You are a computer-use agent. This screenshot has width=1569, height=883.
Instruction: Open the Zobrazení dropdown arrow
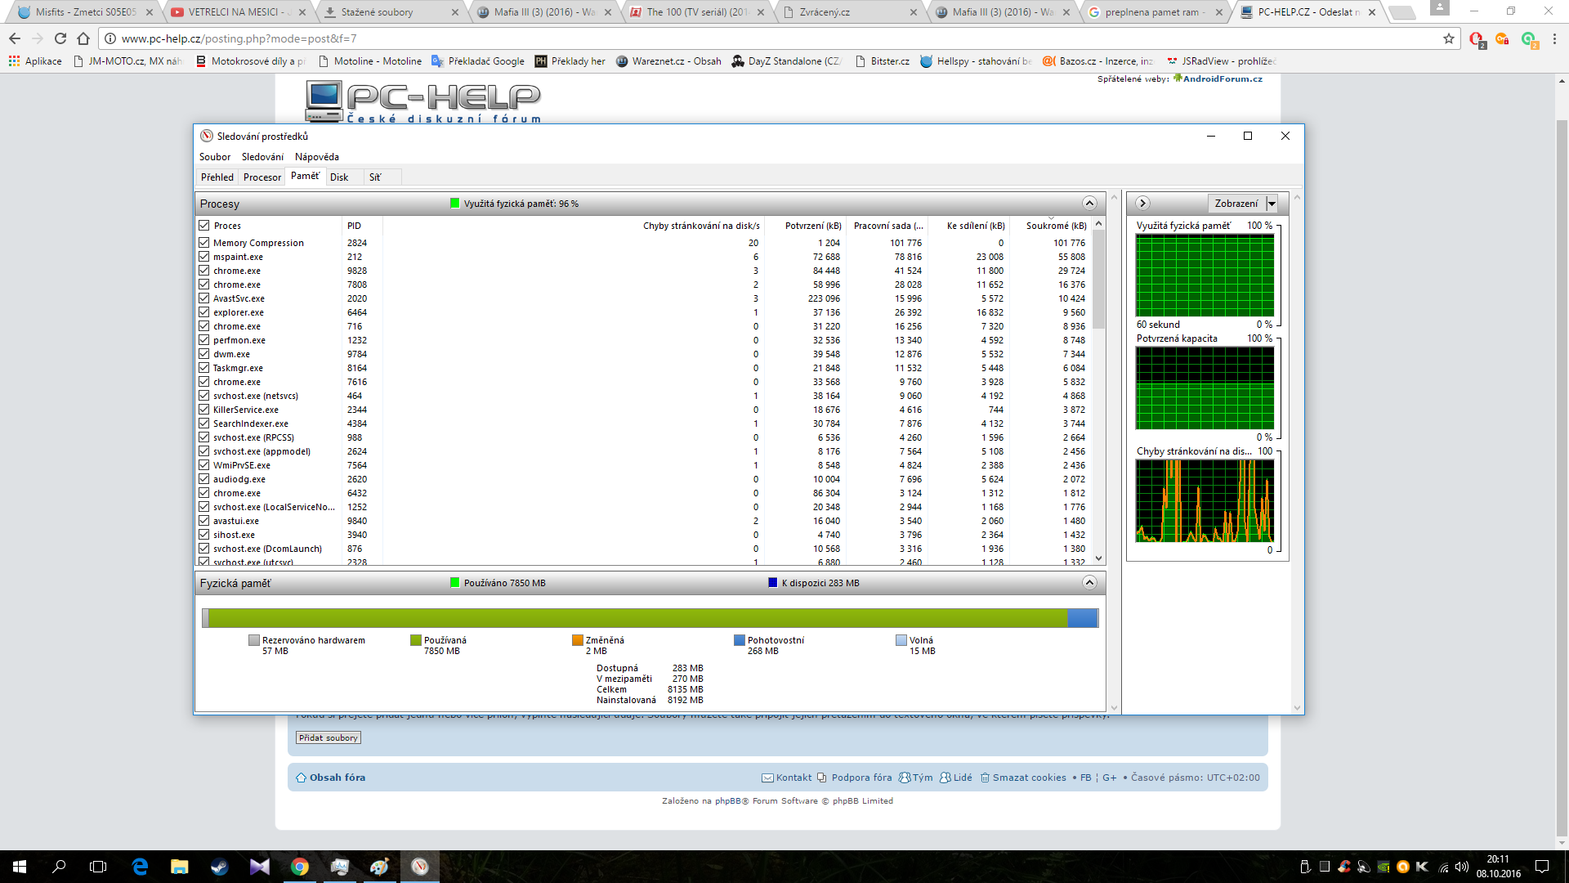coord(1272,204)
